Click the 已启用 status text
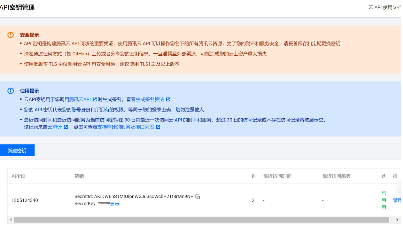The width and height of the screenshot is (403, 226). (384, 200)
